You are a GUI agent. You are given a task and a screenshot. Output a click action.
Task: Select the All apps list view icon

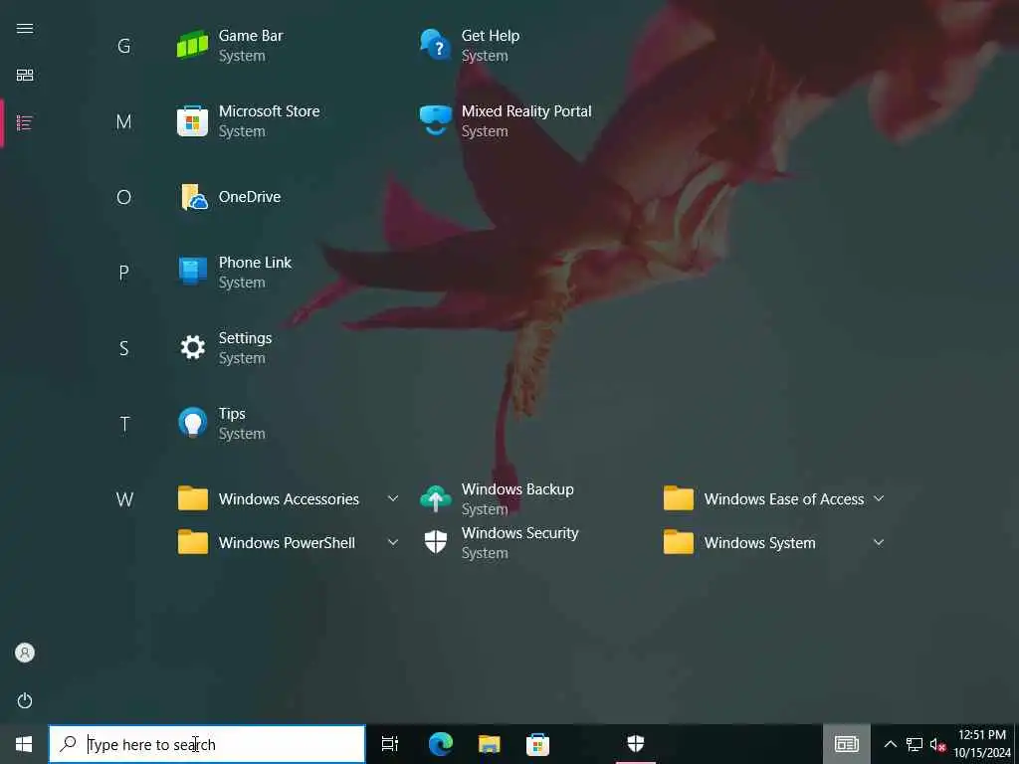click(x=25, y=122)
